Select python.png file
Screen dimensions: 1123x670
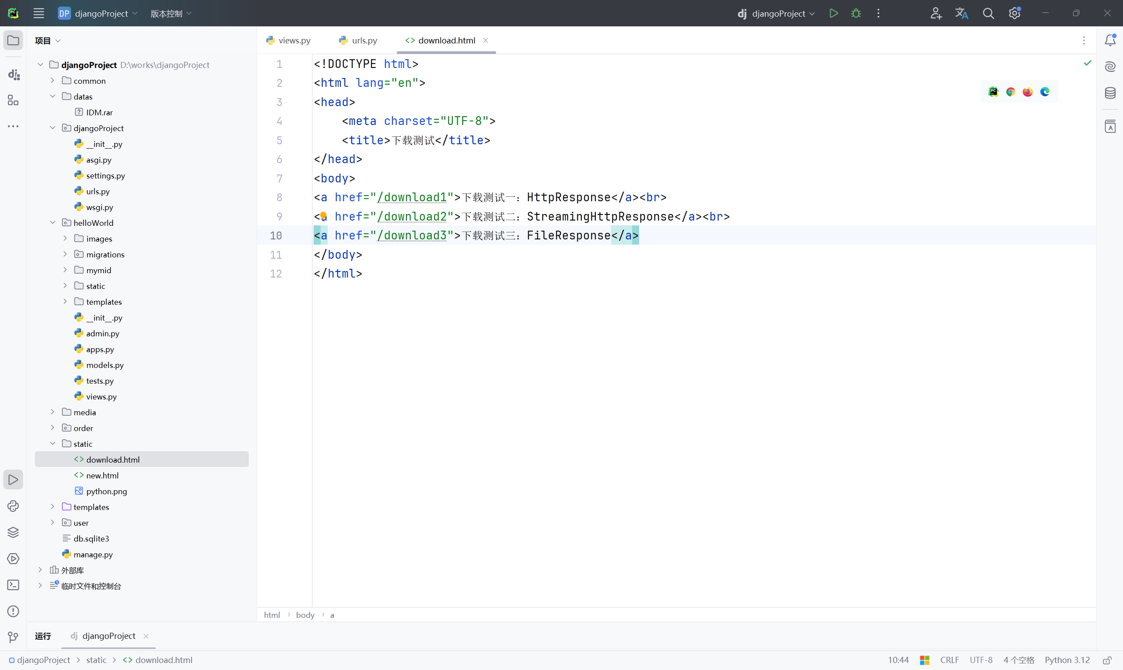click(x=106, y=491)
